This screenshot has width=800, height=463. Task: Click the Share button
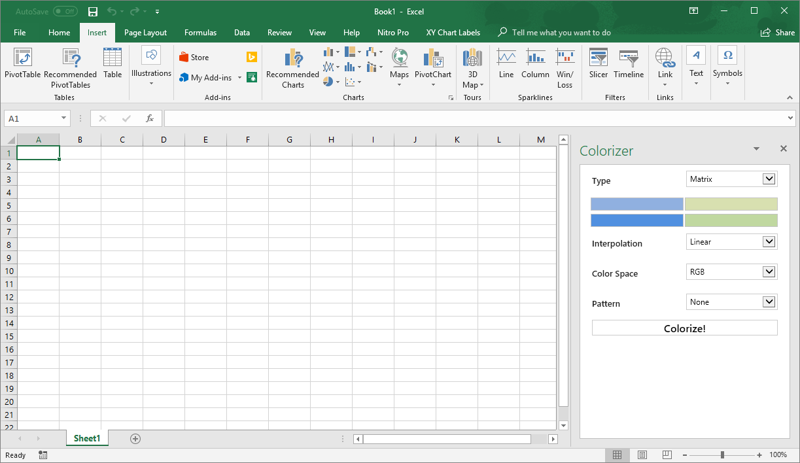pos(778,33)
